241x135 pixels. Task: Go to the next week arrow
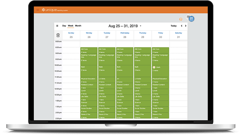[186, 26]
